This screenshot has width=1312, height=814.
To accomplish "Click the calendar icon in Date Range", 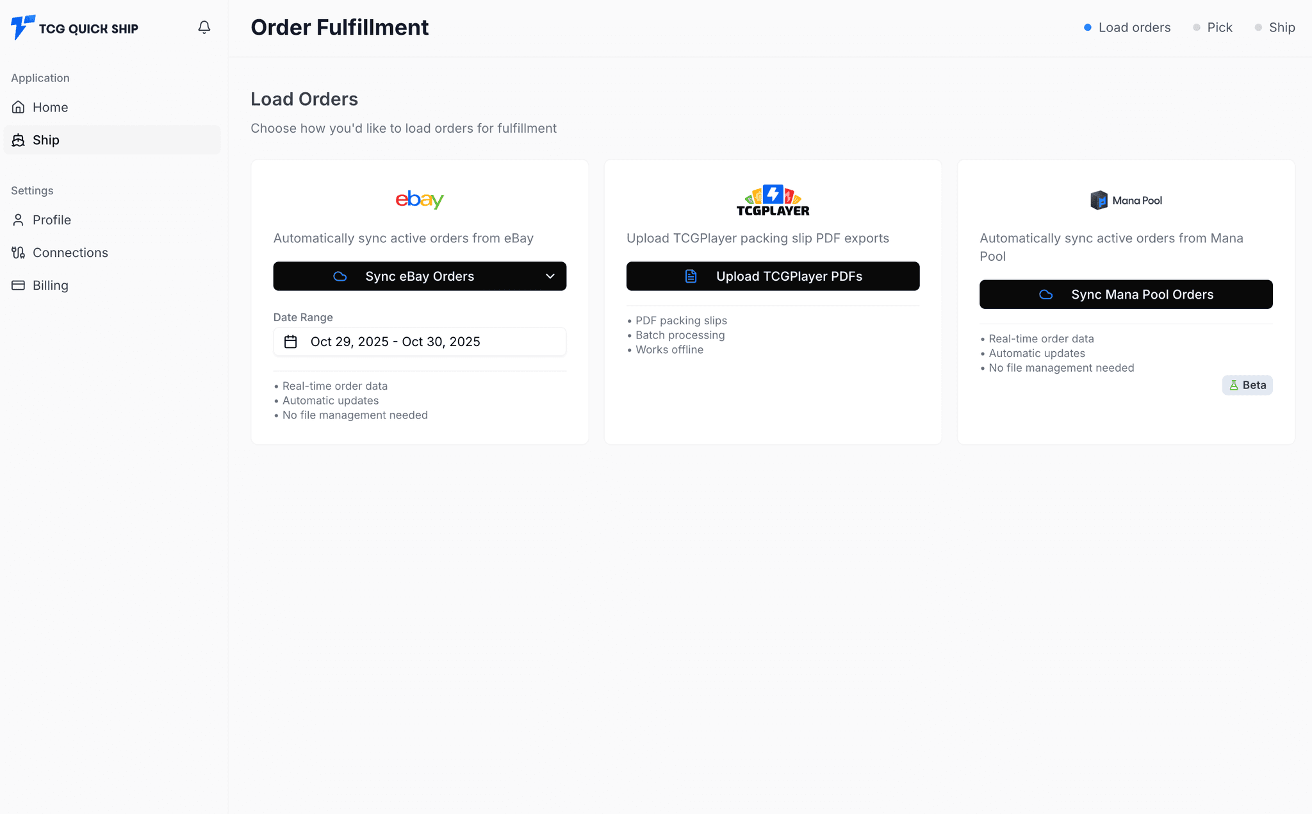I will pyautogui.click(x=291, y=341).
